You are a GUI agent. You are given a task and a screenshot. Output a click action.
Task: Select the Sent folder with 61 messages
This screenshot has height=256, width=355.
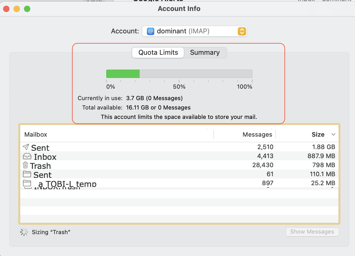click(x=179, y=174)
